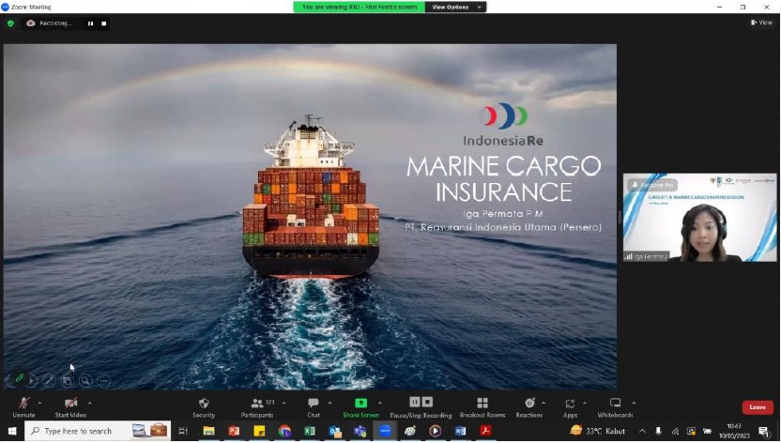
Task: Open Google Chrome from taskbar
Action: 284,431
